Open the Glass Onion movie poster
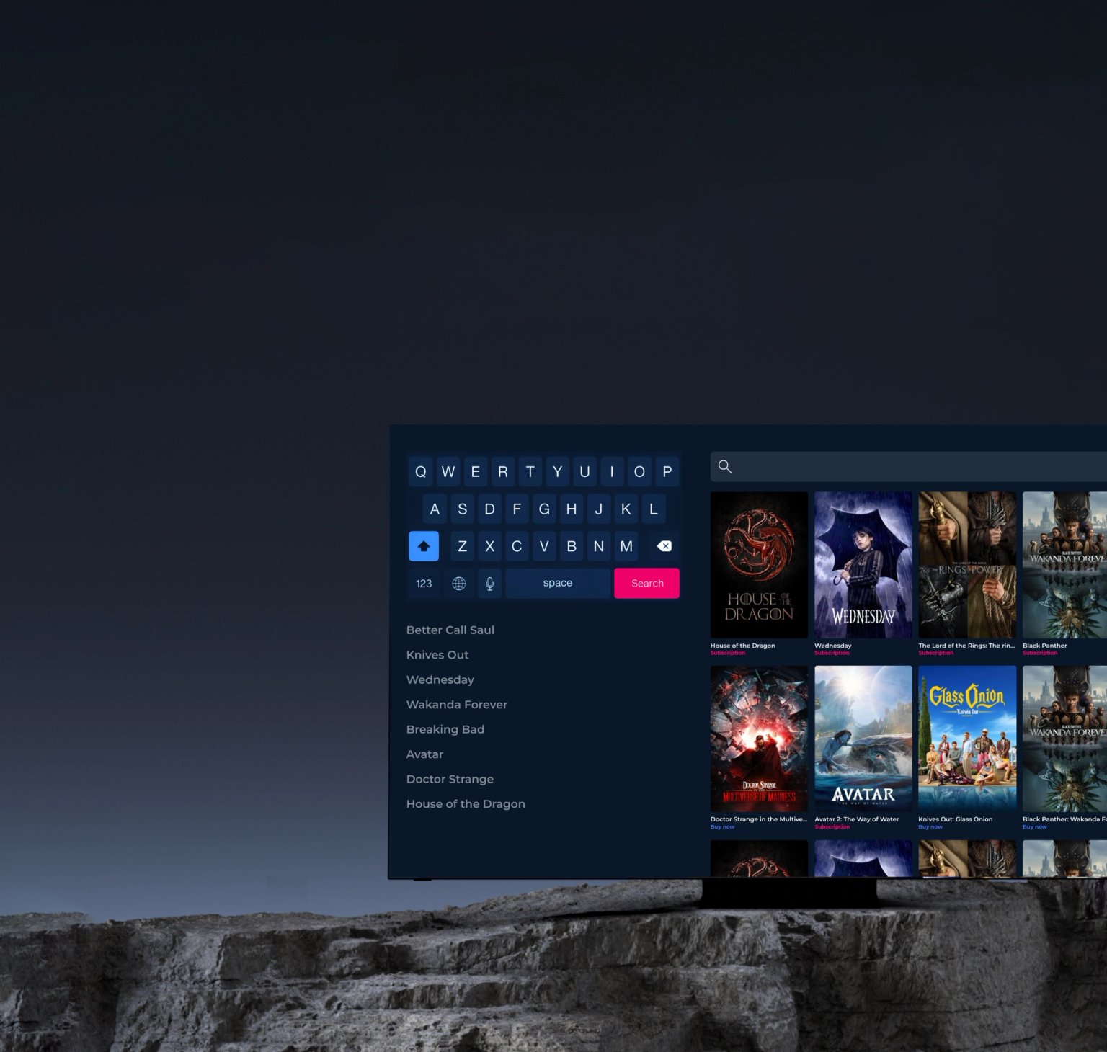Image resolution: width=1107 pixels, height=1052 pixels. point(967,739)
